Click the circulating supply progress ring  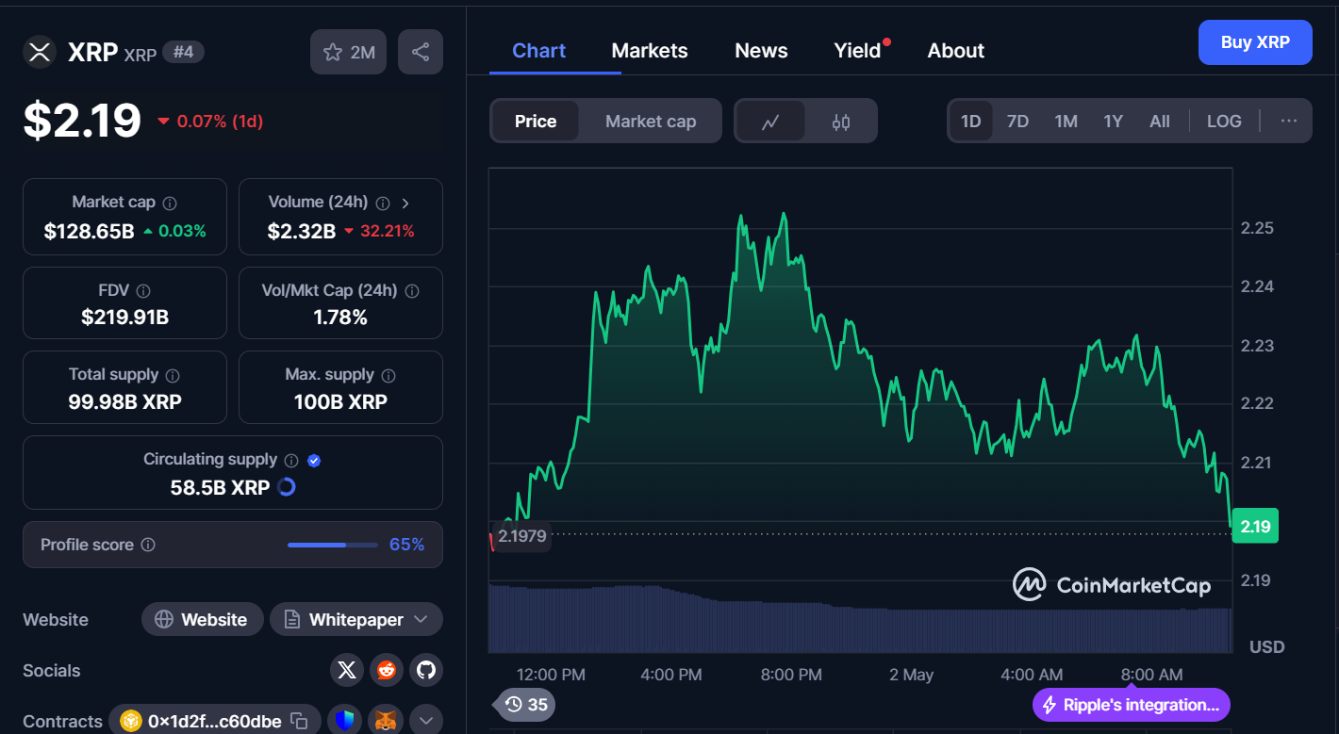pos(288,487)
